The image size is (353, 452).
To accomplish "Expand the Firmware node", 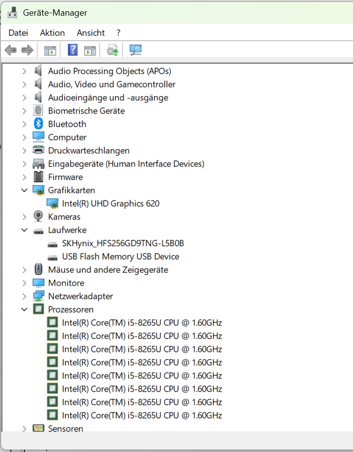I will 25,177.
